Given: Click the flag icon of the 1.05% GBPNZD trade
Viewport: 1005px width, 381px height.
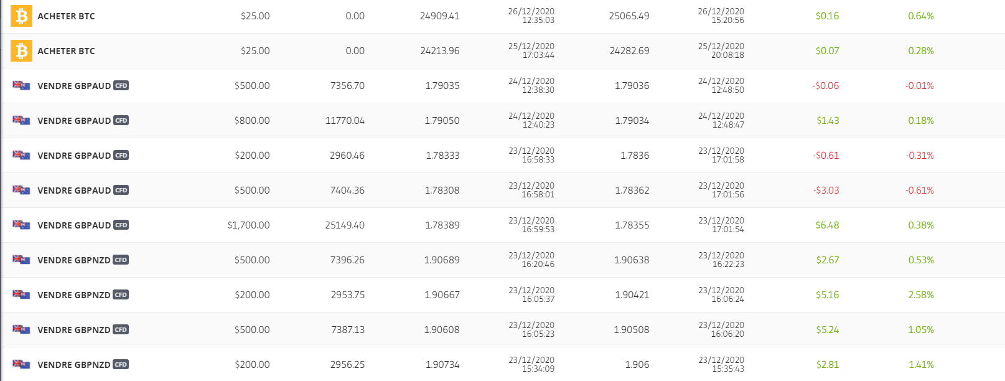Looking at the screenshot, I should (x=21, y=329).
